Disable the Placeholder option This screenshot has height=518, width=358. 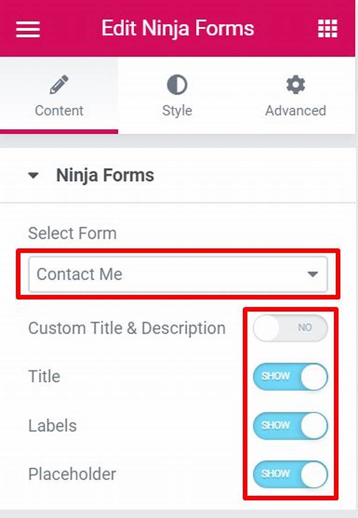[290, 474]
